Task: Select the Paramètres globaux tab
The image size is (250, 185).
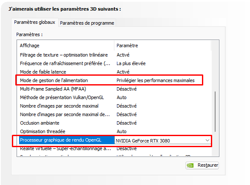Action: [x=34, y=22]
